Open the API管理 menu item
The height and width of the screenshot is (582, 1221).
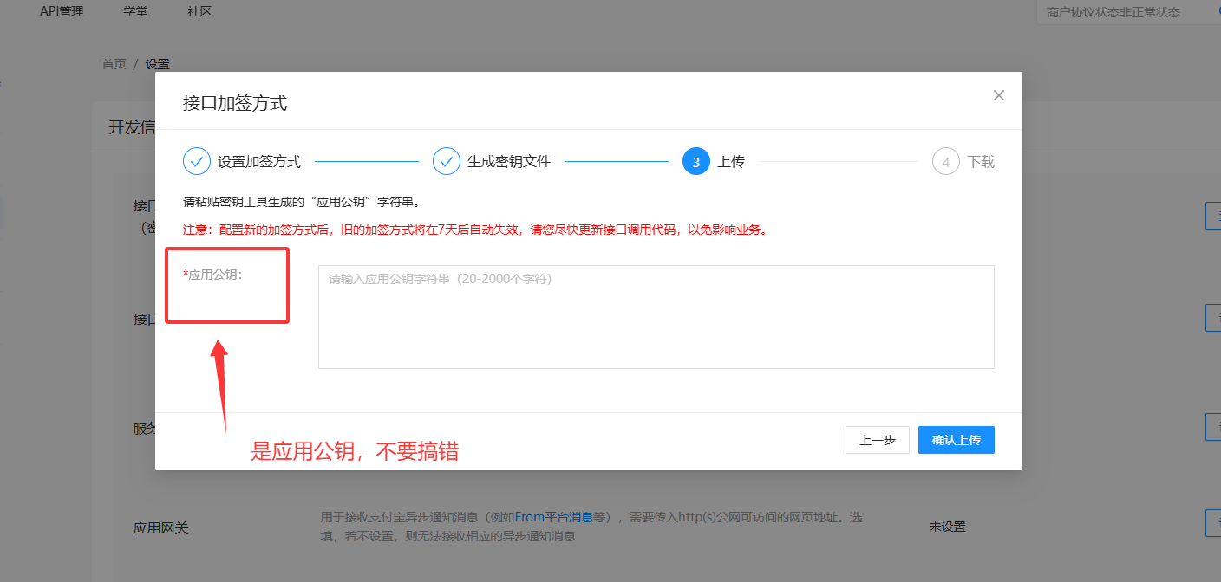[61, 11]
